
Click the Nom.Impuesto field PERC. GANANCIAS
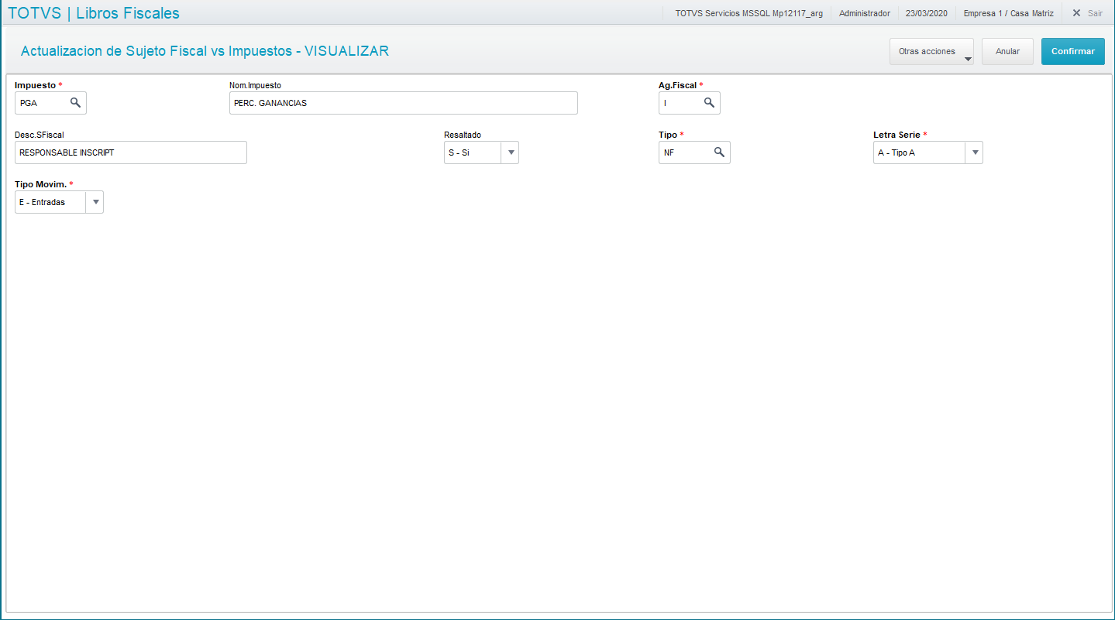(x=403, y=103)
